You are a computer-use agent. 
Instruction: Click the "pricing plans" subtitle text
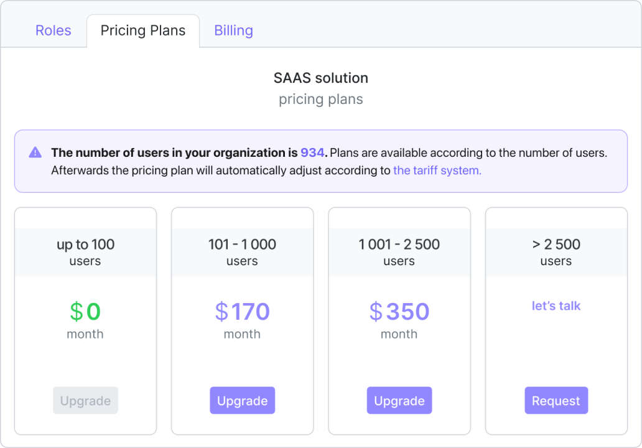(x=321, y=100)
